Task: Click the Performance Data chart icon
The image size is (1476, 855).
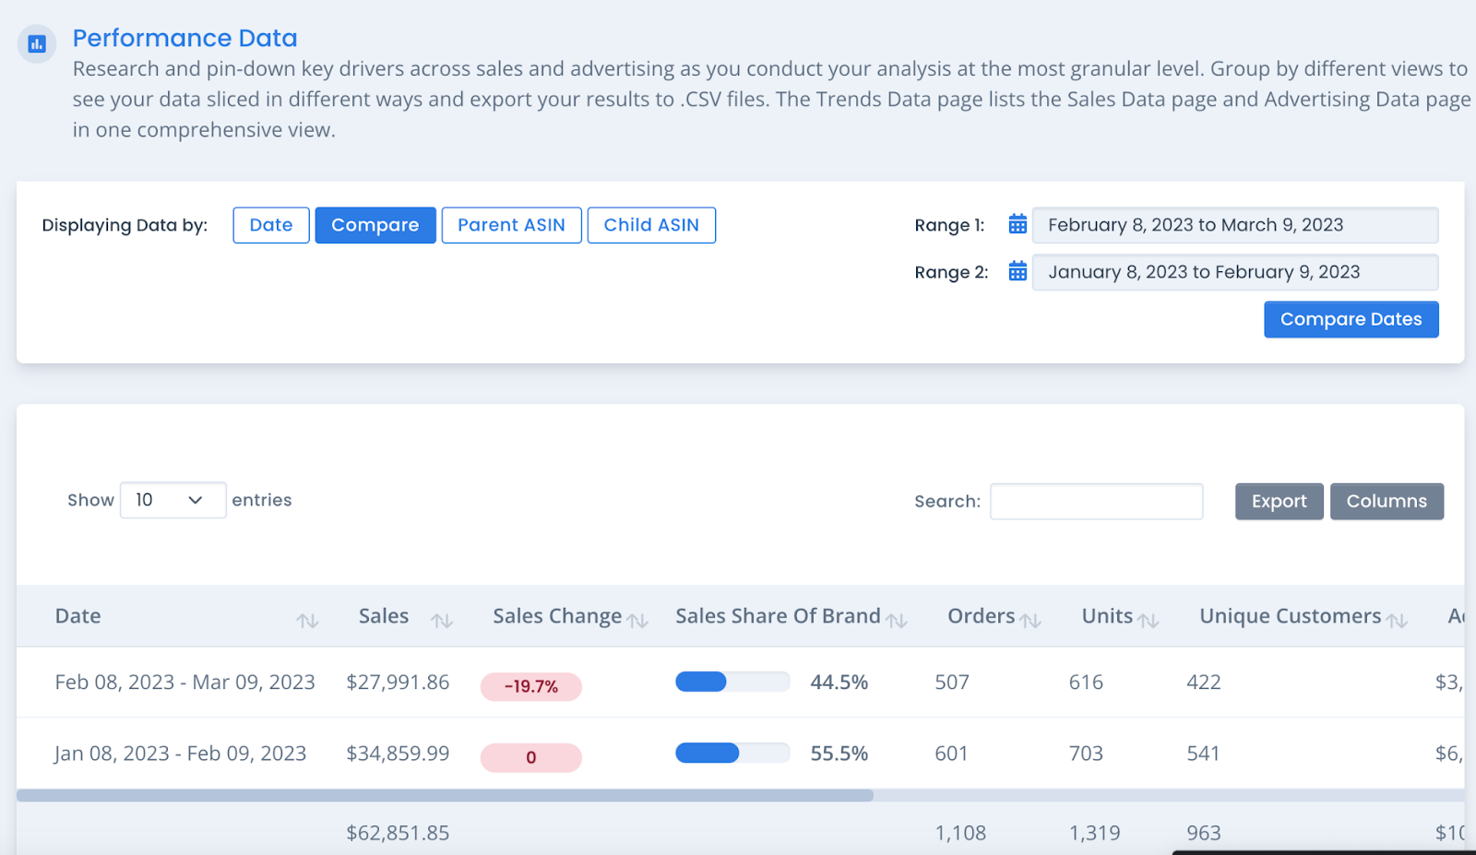Action: [x=37, y=43]
